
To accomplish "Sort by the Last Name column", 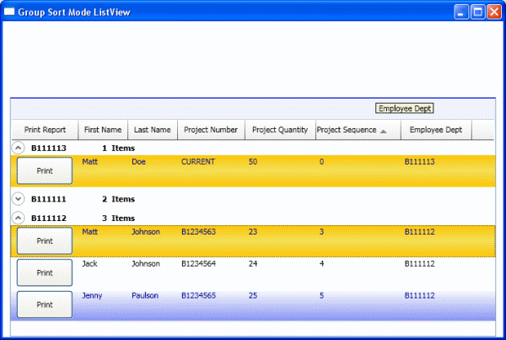I will (x=153, y=130).
